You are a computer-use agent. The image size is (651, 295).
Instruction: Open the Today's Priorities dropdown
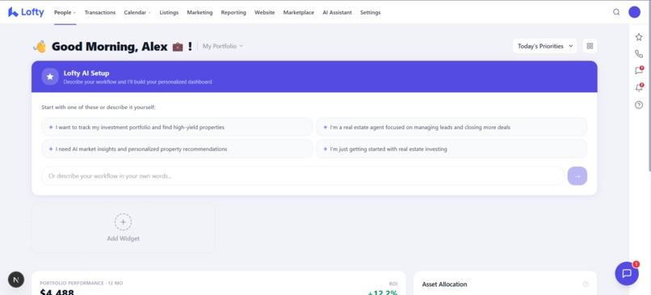pos(544,46)
